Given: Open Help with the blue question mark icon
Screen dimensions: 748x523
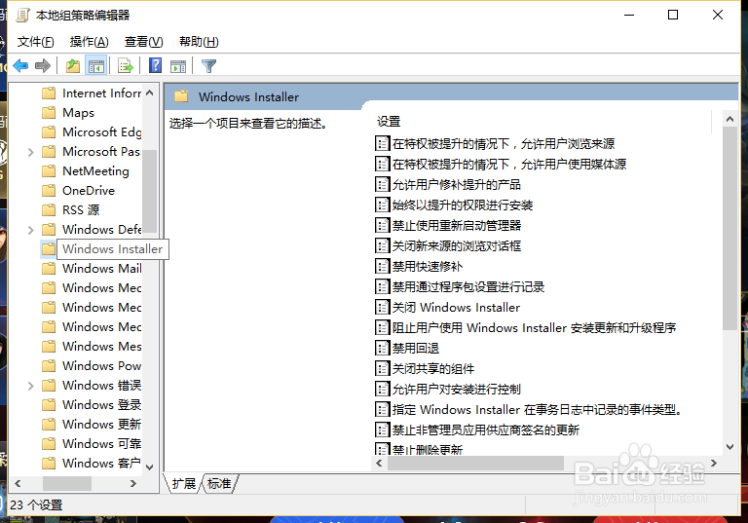Looking at the screenshot, I should pyautogui.click(x=156, y=65).
